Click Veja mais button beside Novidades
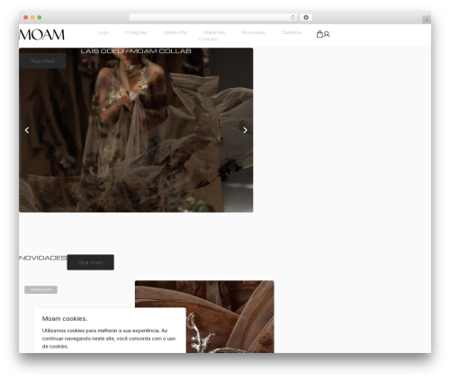Viewport: 450px width, 380px height. point(90,262)
